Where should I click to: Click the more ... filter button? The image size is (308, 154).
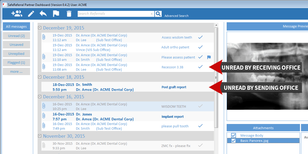coord(16,71)
